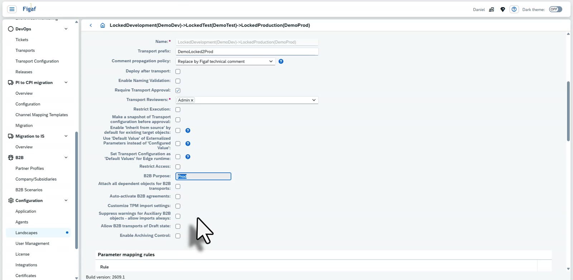Open Transport Configuration page
The image size is (573, 280).
click(37, 61)
